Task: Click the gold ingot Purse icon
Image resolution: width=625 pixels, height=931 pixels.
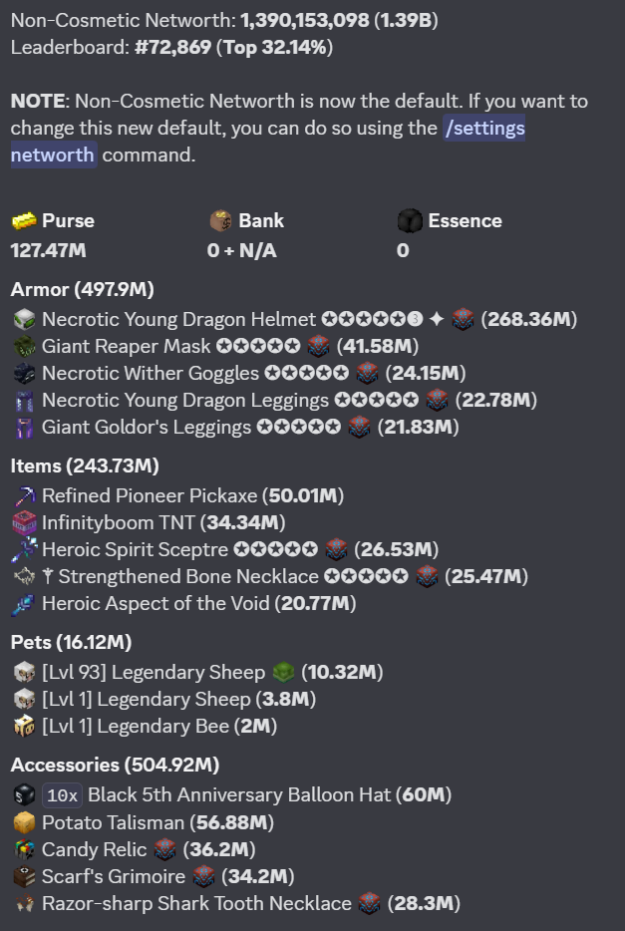Action: pos(24,221)
